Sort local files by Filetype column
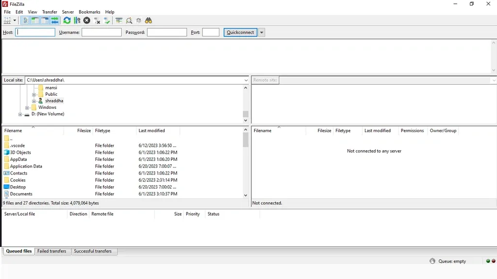497x279 pixels. coord(115,131)
